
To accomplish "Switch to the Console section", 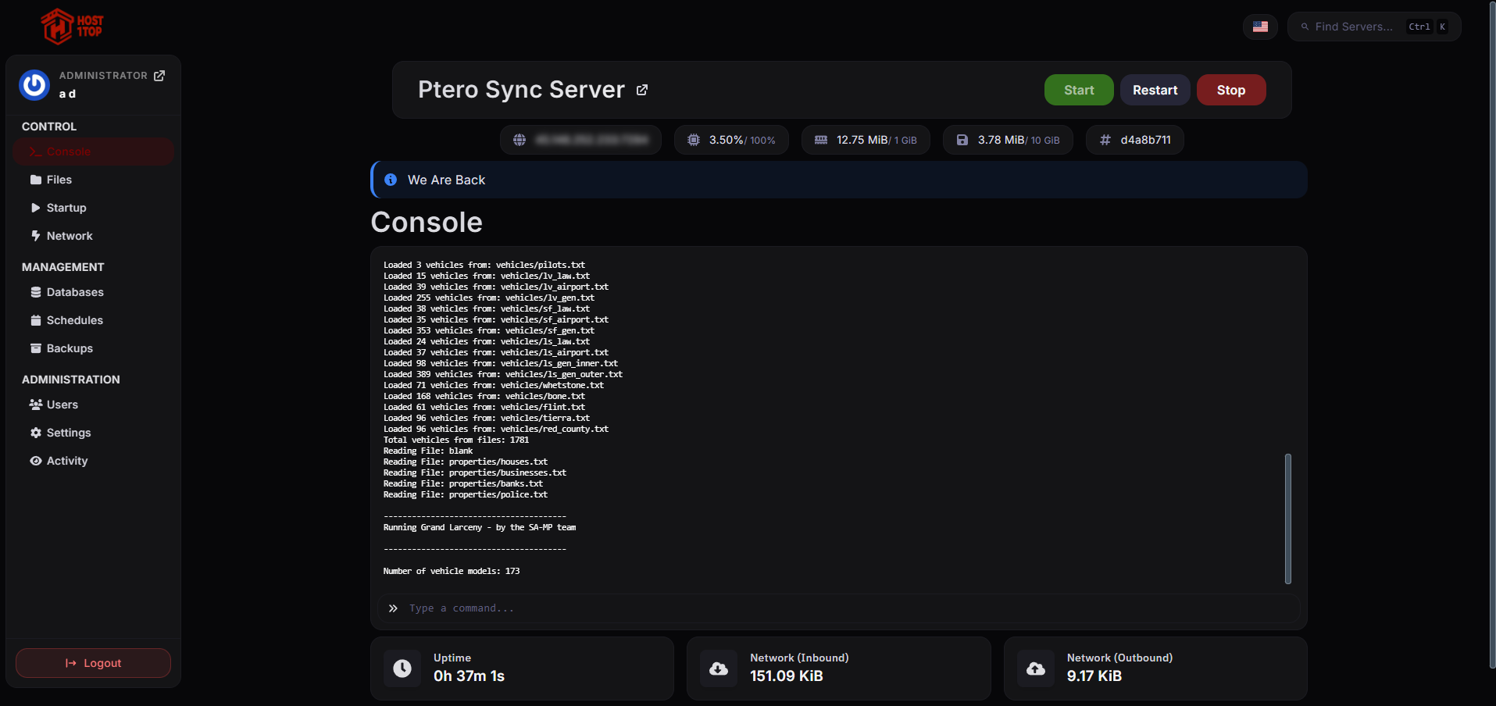I will point(70,152).
